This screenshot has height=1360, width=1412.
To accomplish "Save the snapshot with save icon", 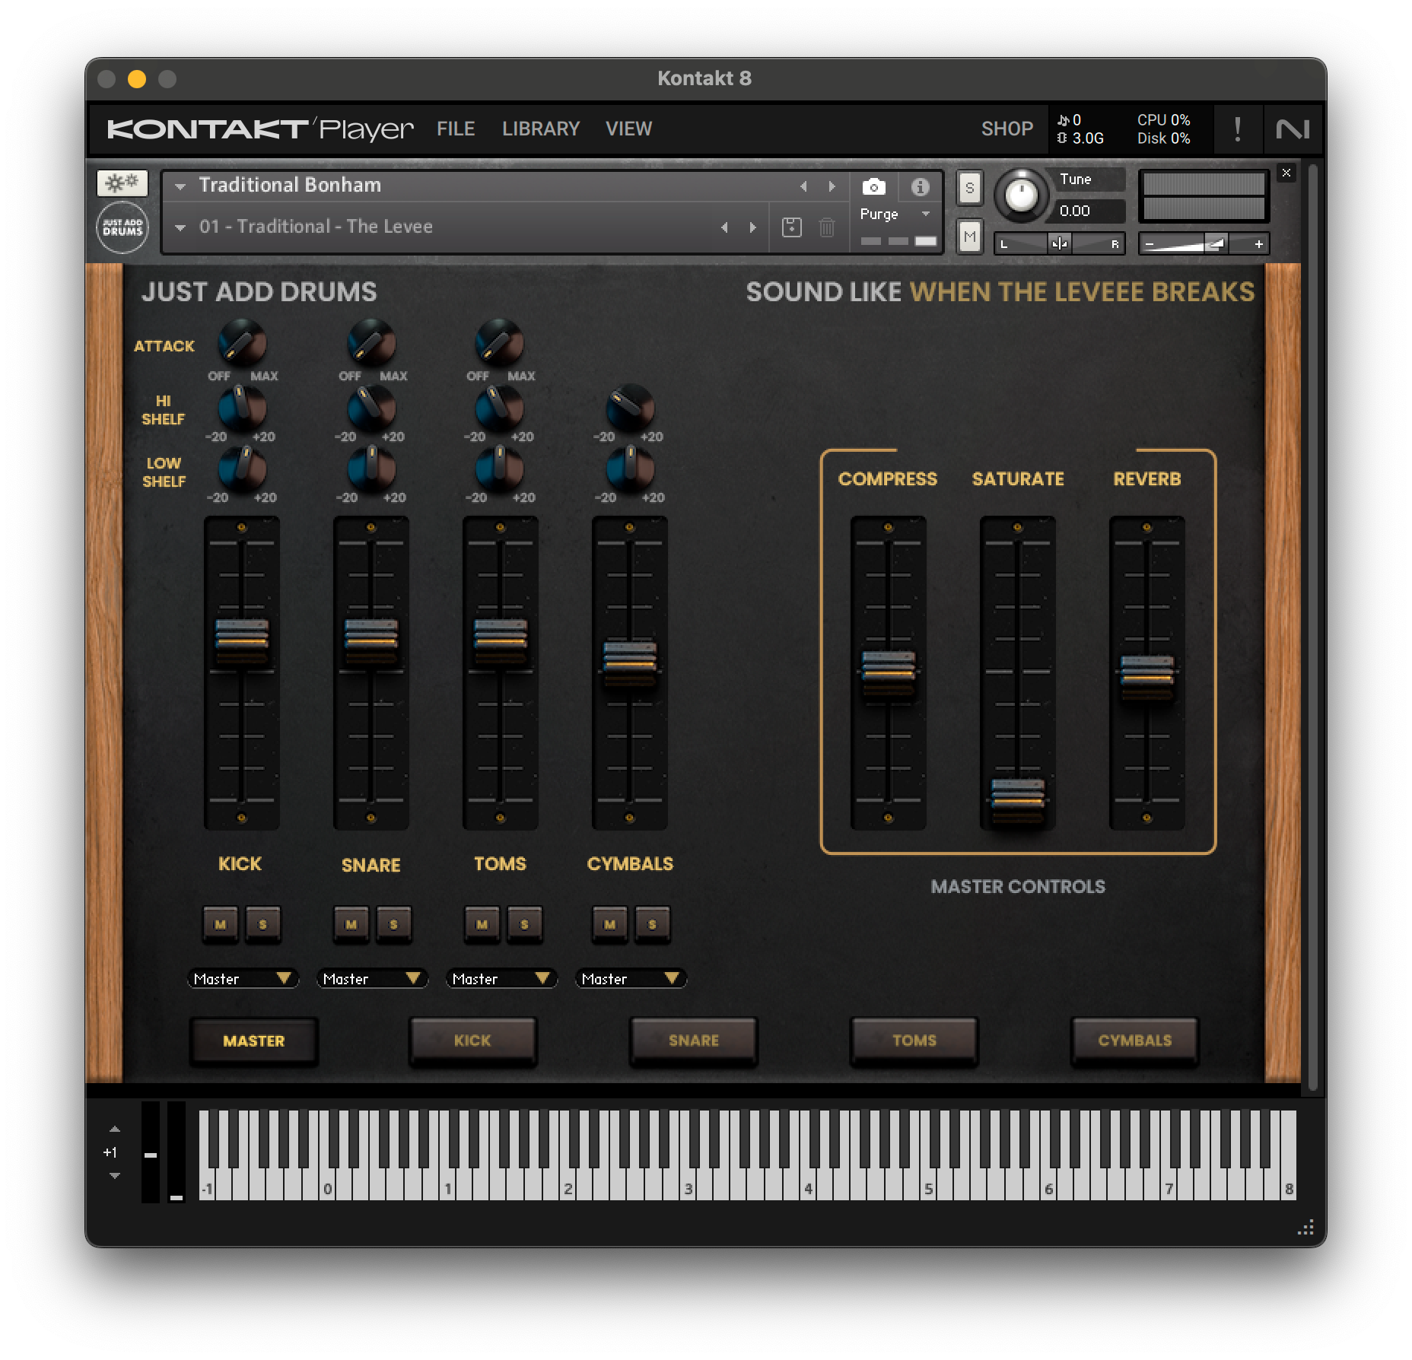I will (791, 227).
